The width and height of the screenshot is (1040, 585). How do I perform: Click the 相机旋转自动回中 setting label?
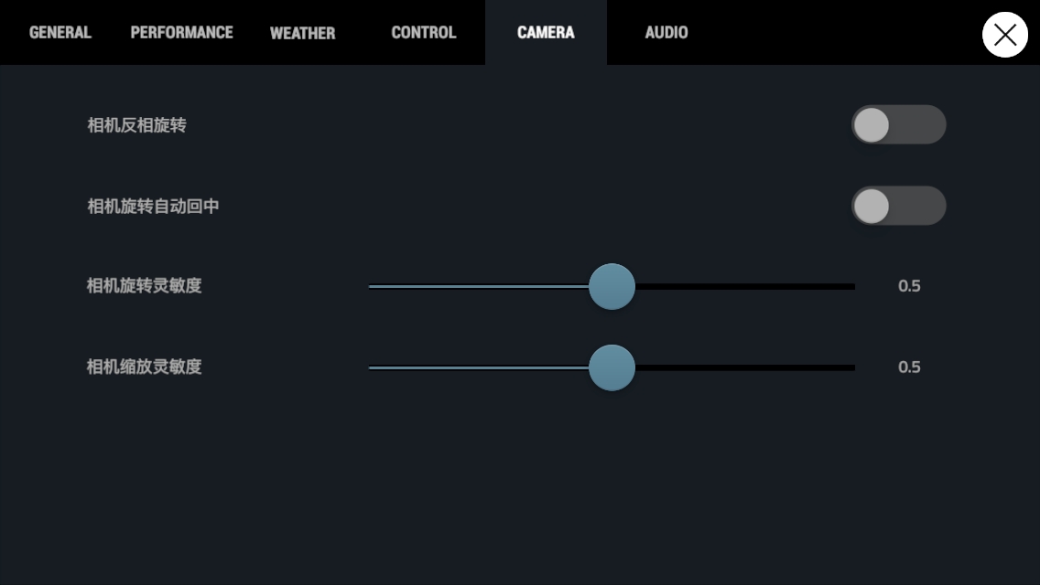tap(153, 206)
